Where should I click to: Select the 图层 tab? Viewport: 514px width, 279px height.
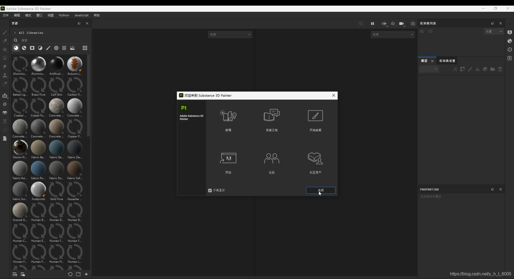pyautogui.click(x=424, y=61)
